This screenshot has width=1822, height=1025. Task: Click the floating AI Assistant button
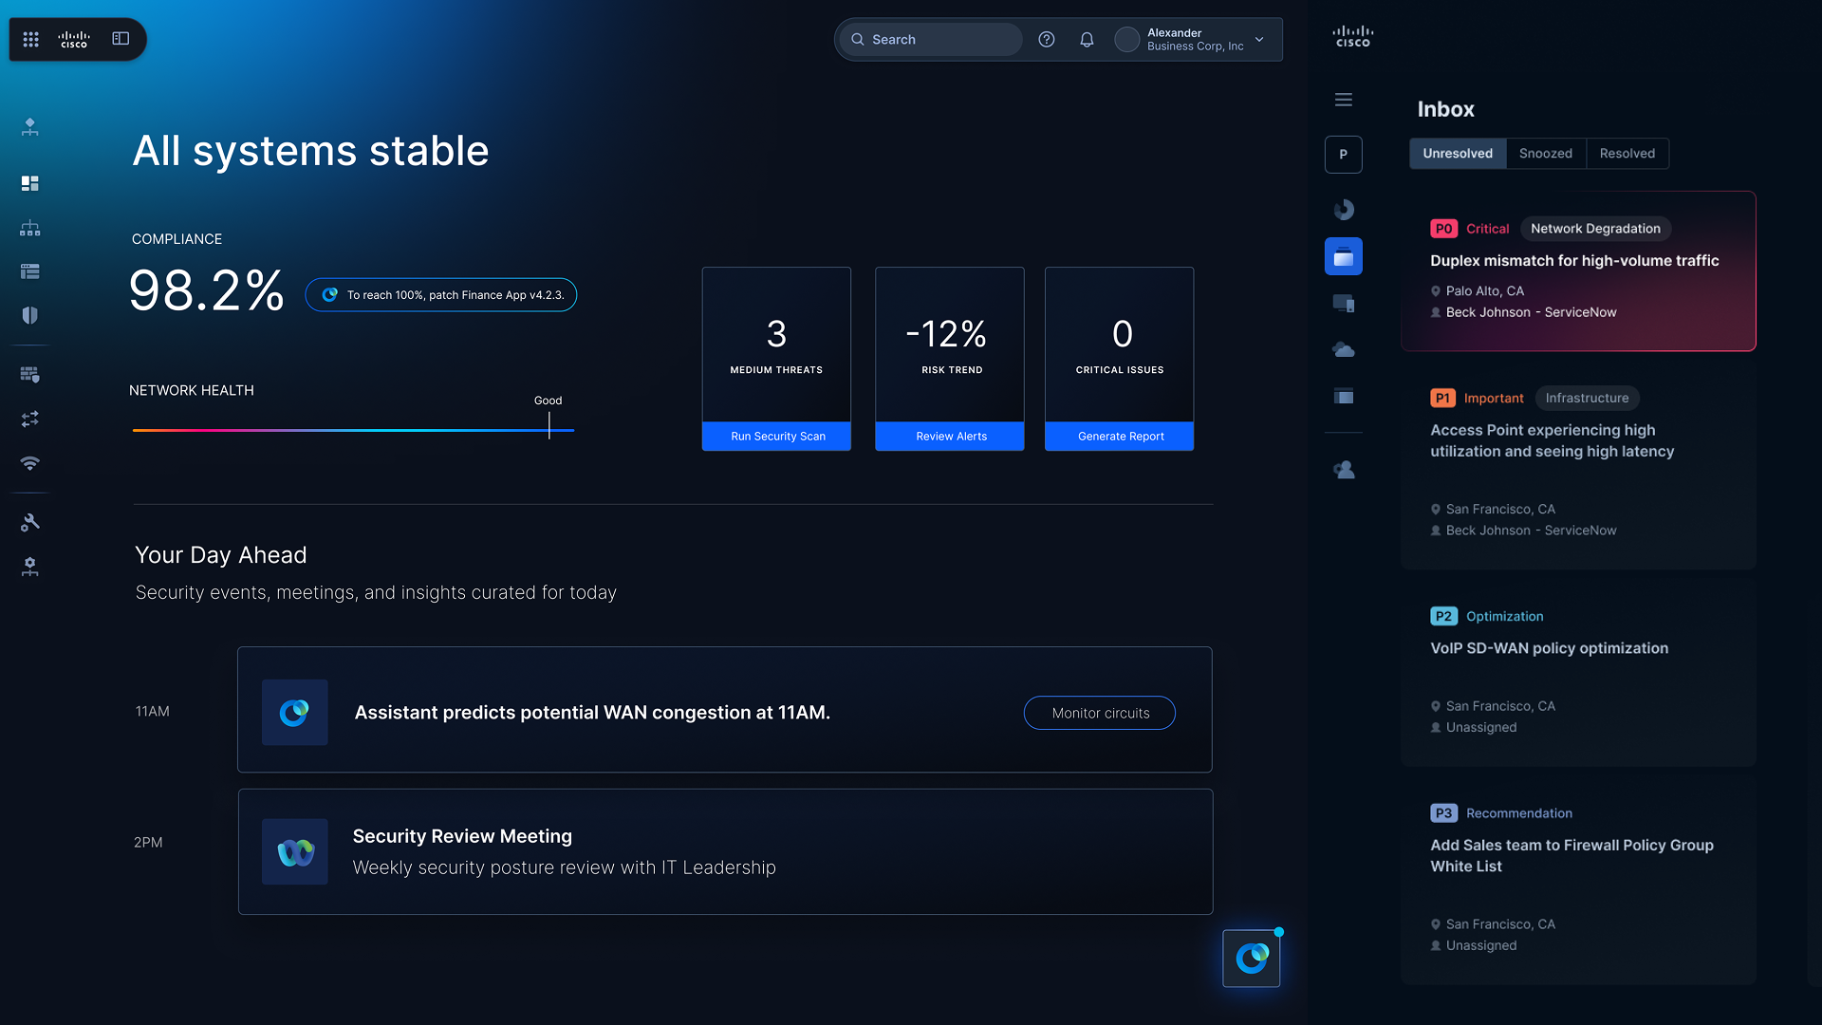1251,959
